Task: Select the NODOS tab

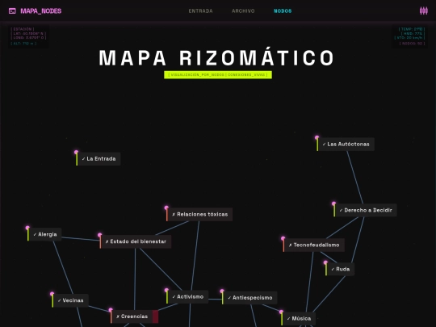Action: [283, 10]
